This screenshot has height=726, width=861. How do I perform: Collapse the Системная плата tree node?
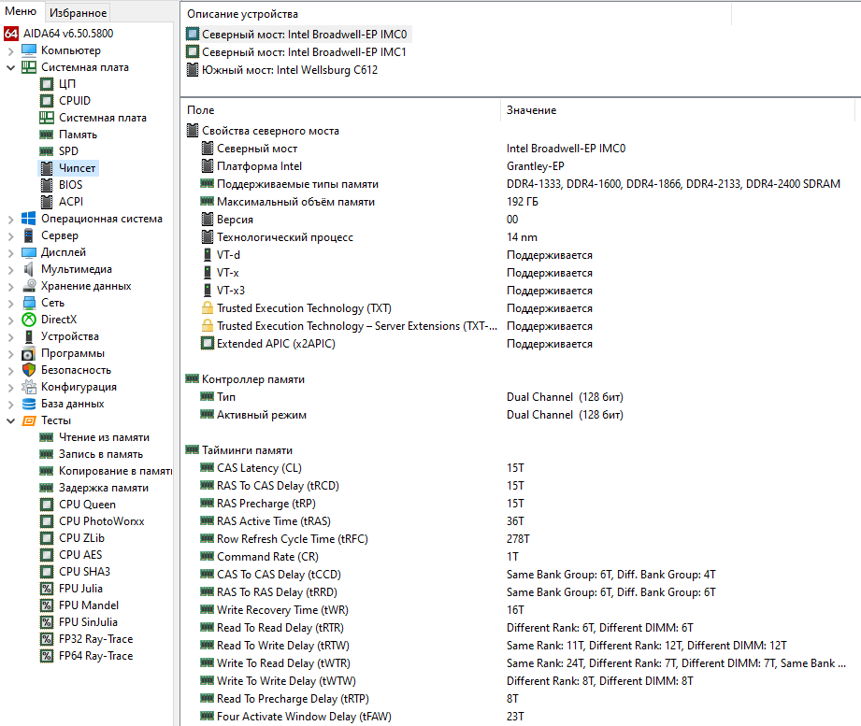tap(10, 67)
